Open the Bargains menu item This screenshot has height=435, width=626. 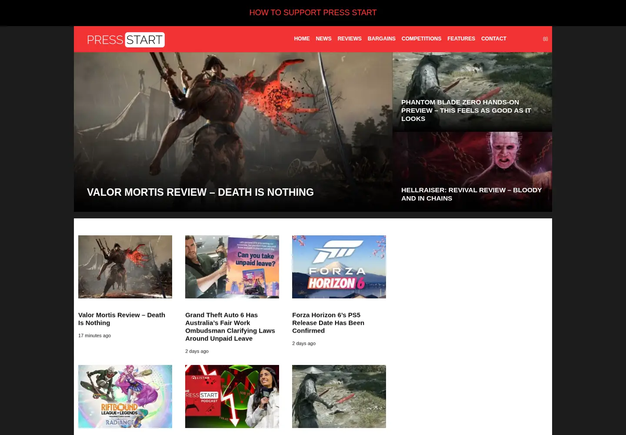[x=382, y=39]
